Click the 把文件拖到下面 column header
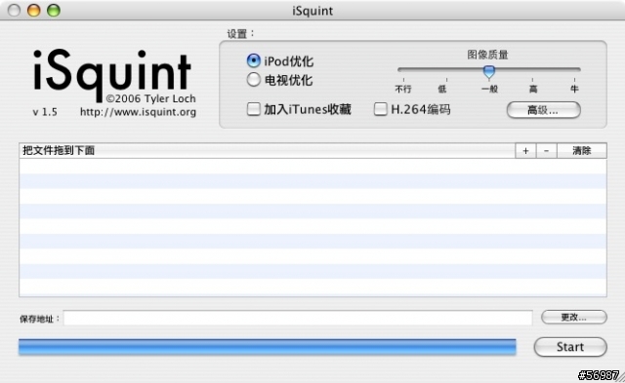The image size is (625, 383). tap(267, 151)
